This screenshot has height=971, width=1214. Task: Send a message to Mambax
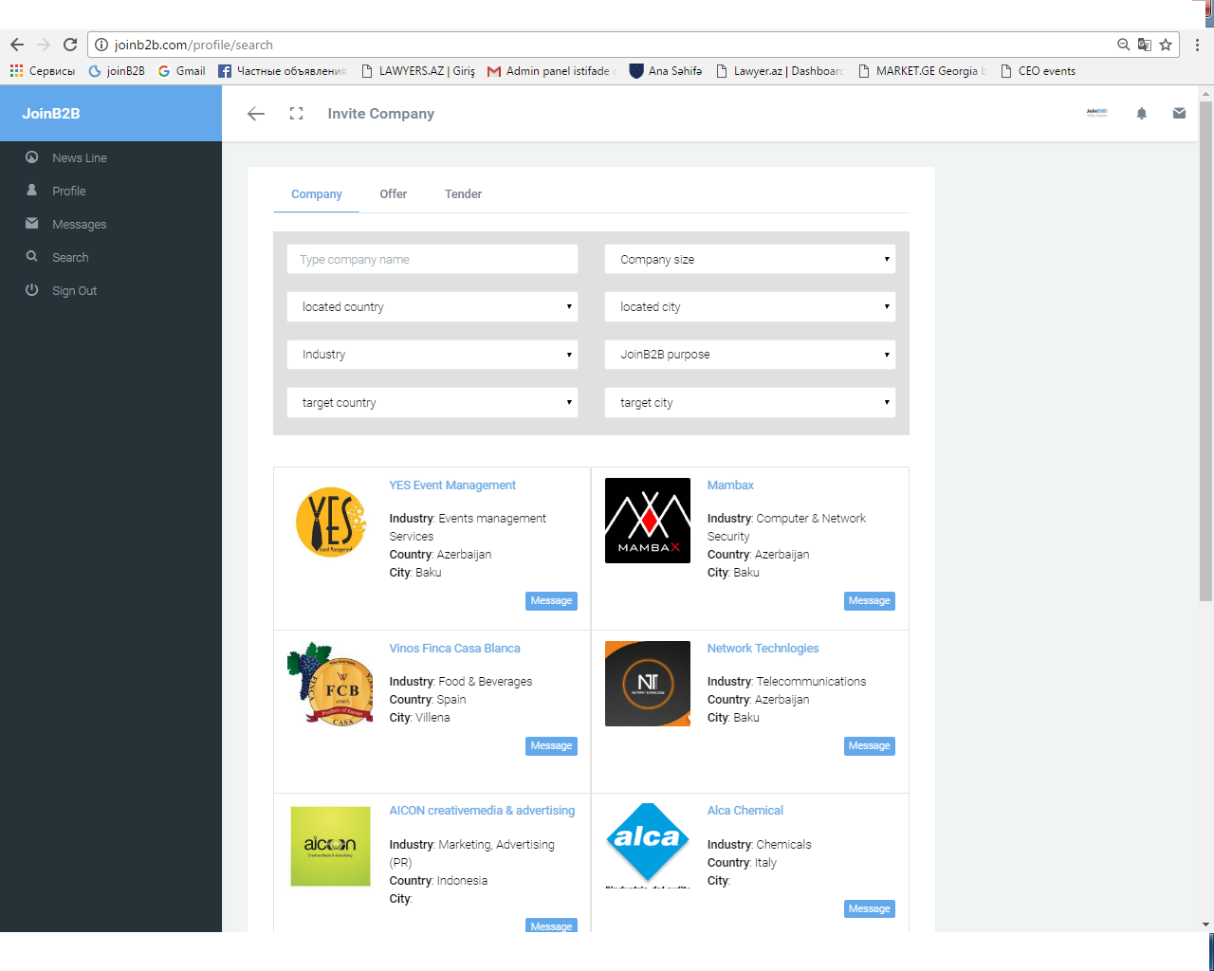tap(870, 601)
